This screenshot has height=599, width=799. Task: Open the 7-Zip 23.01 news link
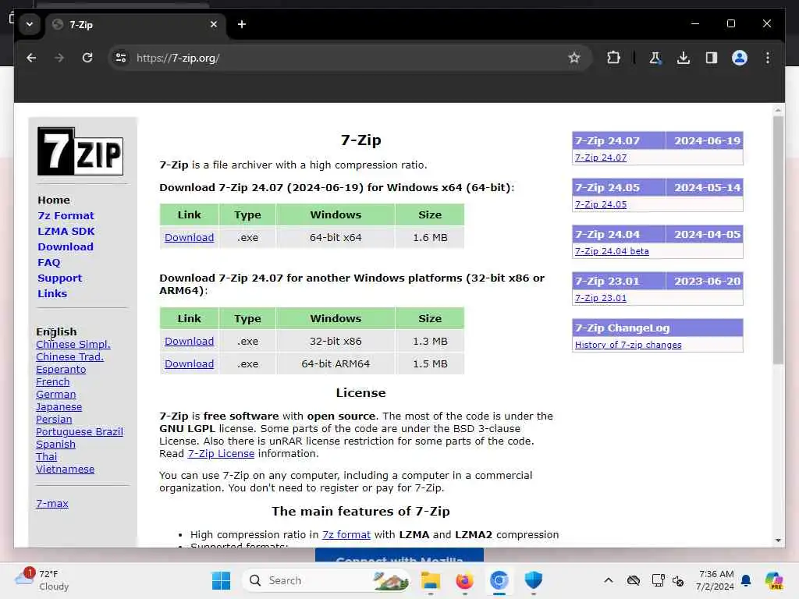point(600,299)
